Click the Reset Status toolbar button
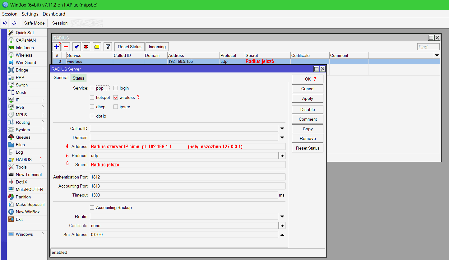449x260 pixels. (x=129, y=47)
